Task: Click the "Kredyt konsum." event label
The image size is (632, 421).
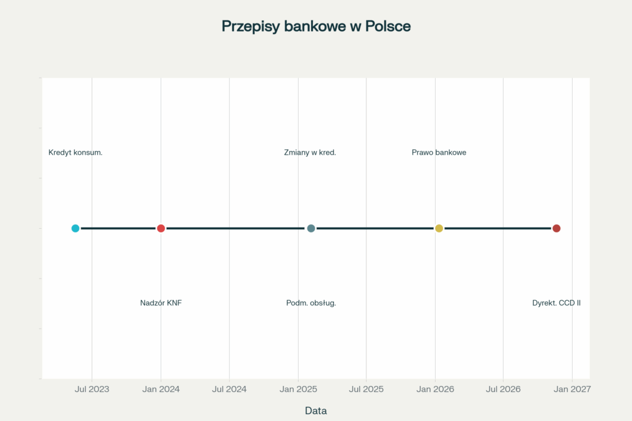Action: 75,153
